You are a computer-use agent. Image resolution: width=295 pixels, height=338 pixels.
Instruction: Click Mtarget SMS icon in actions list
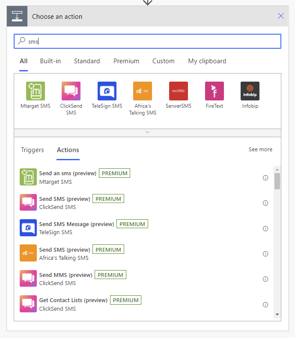point(28,177)
